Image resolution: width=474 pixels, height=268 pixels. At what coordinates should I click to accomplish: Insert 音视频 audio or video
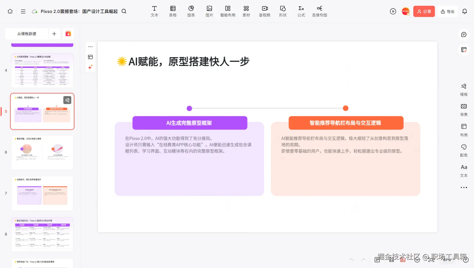(265, 11)
